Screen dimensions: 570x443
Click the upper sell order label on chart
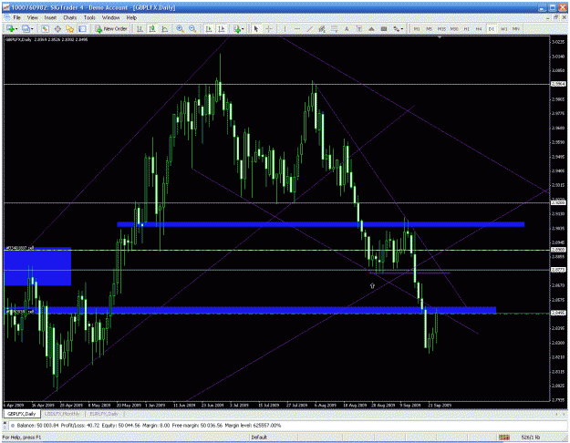point(19,248)
